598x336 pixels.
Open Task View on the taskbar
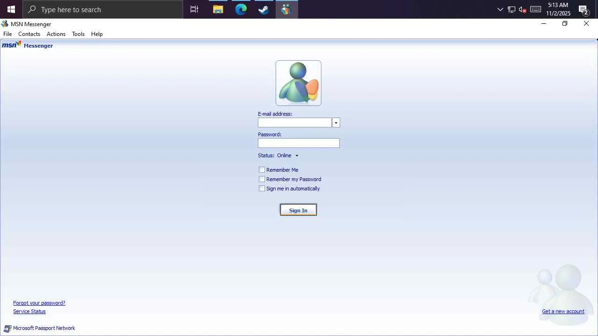point(194,9)
